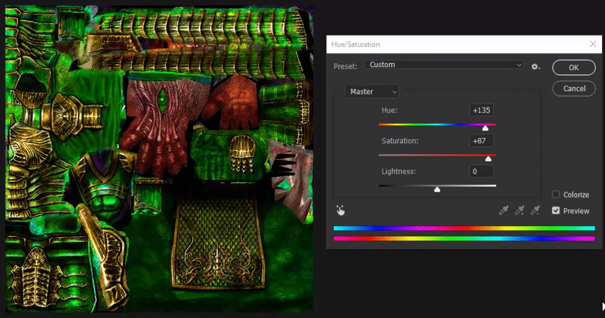Screen dimensions: 605x318
Task: Click the Hue value field +135
Action: click(x=481, y=110)
